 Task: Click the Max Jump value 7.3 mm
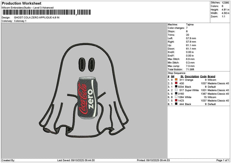190,66
